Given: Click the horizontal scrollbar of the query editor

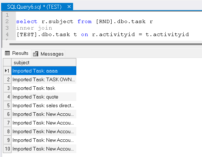Looking at the screenshot, I should coord(106,44).
